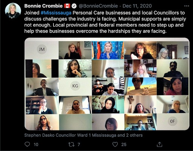The height and width of the screenshot is (151, 193).
Task: Click the verified badge next to name
Action: click(74, 6)
